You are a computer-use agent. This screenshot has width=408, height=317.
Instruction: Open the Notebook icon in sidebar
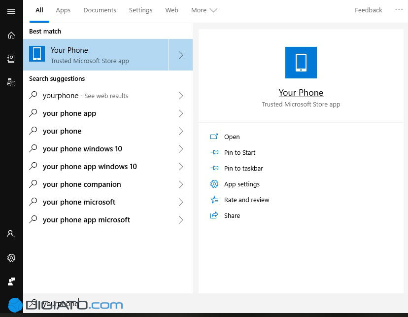(x=11, y=59)
